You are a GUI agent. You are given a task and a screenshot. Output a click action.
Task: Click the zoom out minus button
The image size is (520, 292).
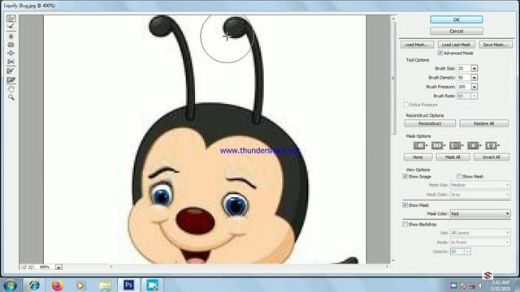[24, 267]
